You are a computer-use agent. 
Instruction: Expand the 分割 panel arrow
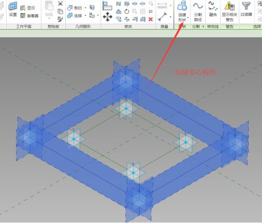pos(203,26)
